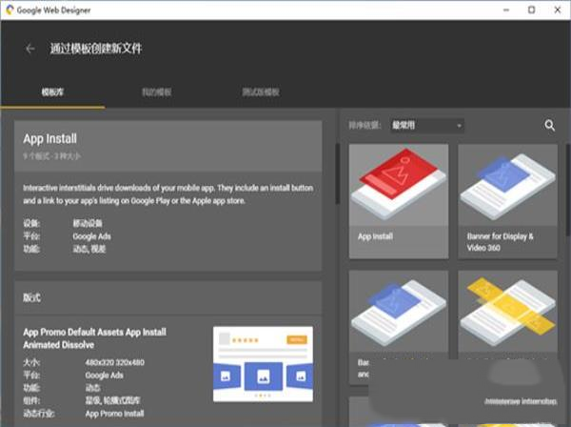Click App Promo Default Assets App Install title
This screenshot has height=427, width=571.
(x=94, y=338)
